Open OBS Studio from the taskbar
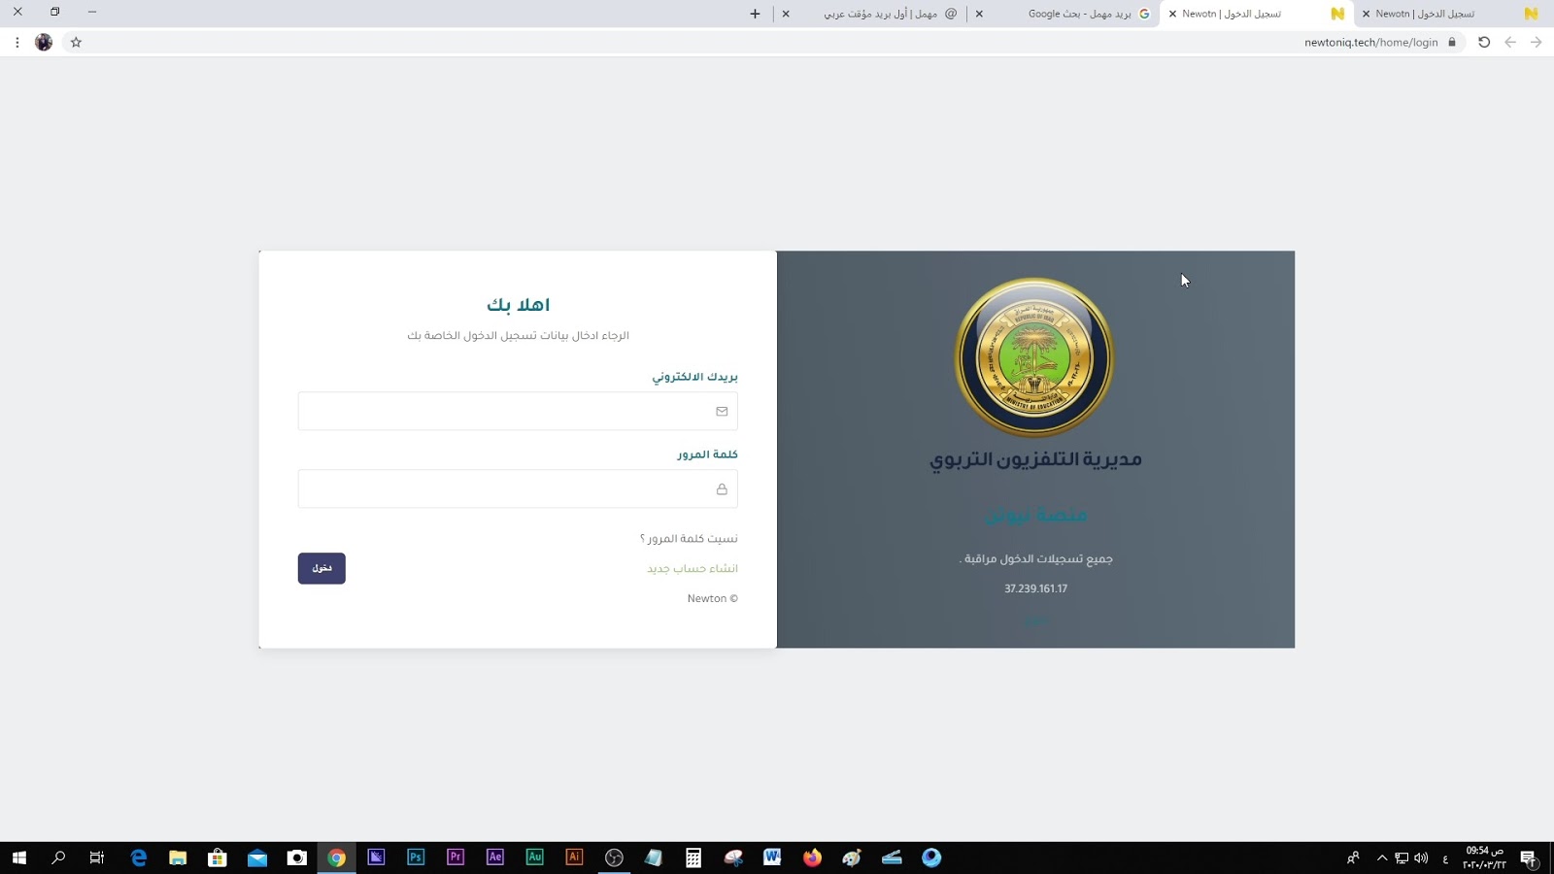Screen dimensions: 1554x874 (x=614, y=857)
